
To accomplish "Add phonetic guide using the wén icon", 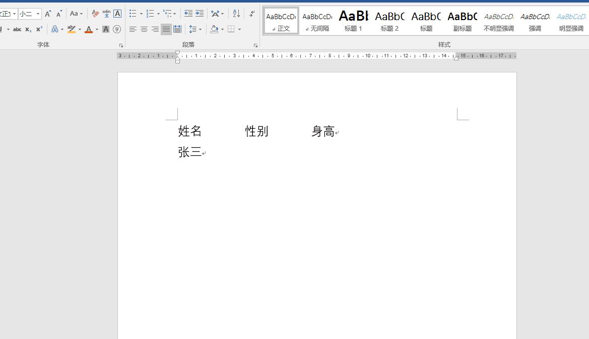I will [106, 14].
